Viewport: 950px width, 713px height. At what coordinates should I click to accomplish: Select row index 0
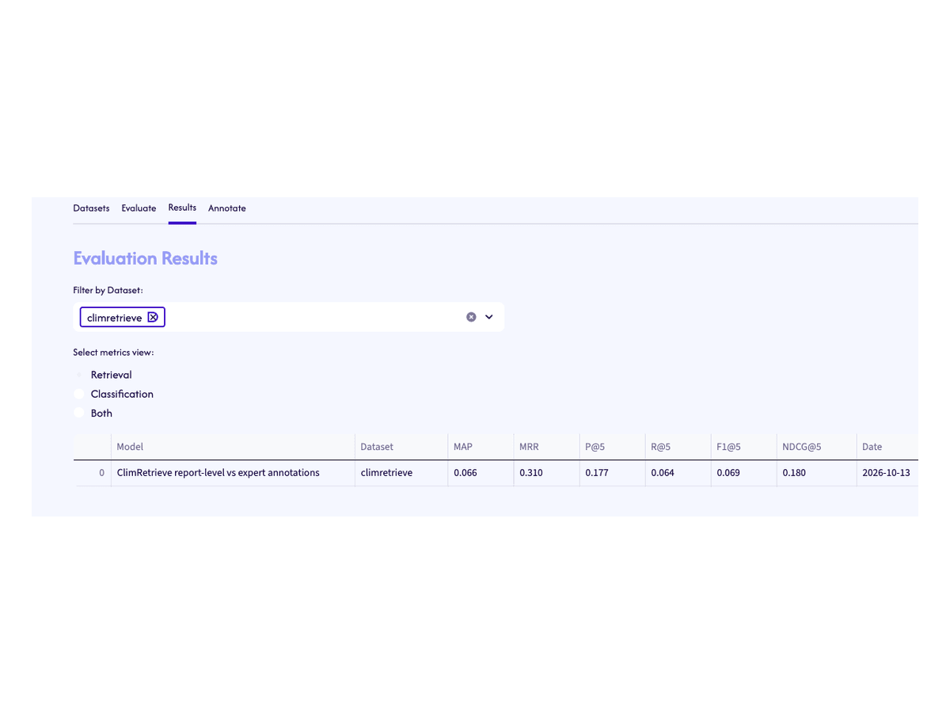(92, 473)
